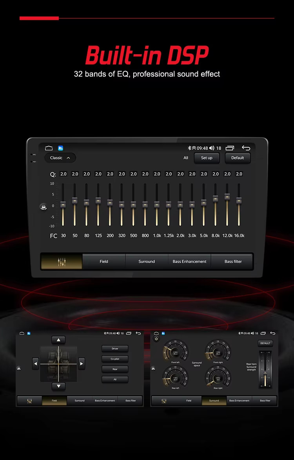The image size is (294, 460).
Task: Click the 2.0 Q value above the 16.0k band
Action: 239,174
